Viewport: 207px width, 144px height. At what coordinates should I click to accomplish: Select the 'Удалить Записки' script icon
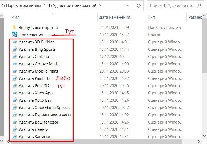(15, 136)
